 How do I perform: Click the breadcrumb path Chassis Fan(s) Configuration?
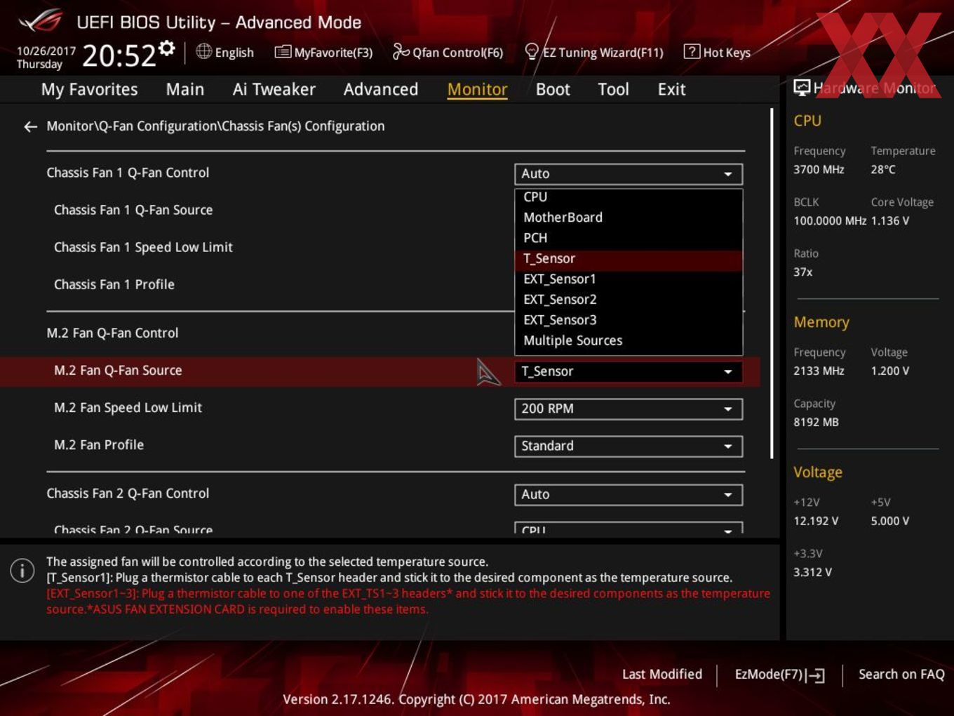pyautogui.click(x=303, y=126)
